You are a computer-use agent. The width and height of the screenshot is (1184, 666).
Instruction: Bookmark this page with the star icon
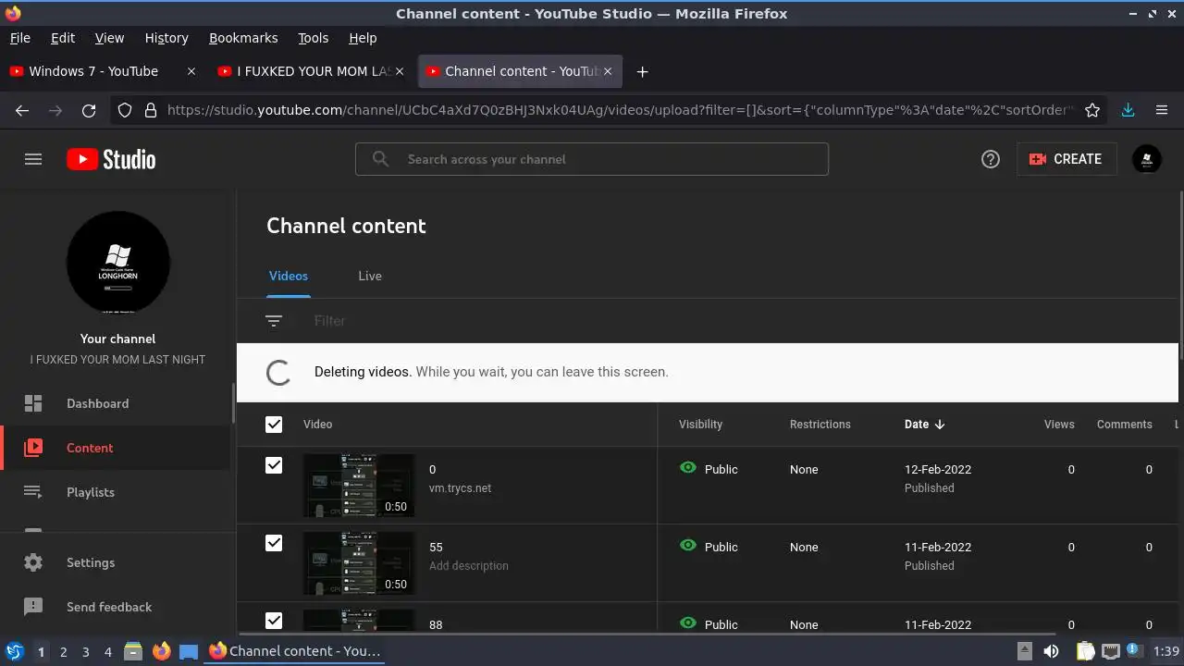pos(1092,110)
